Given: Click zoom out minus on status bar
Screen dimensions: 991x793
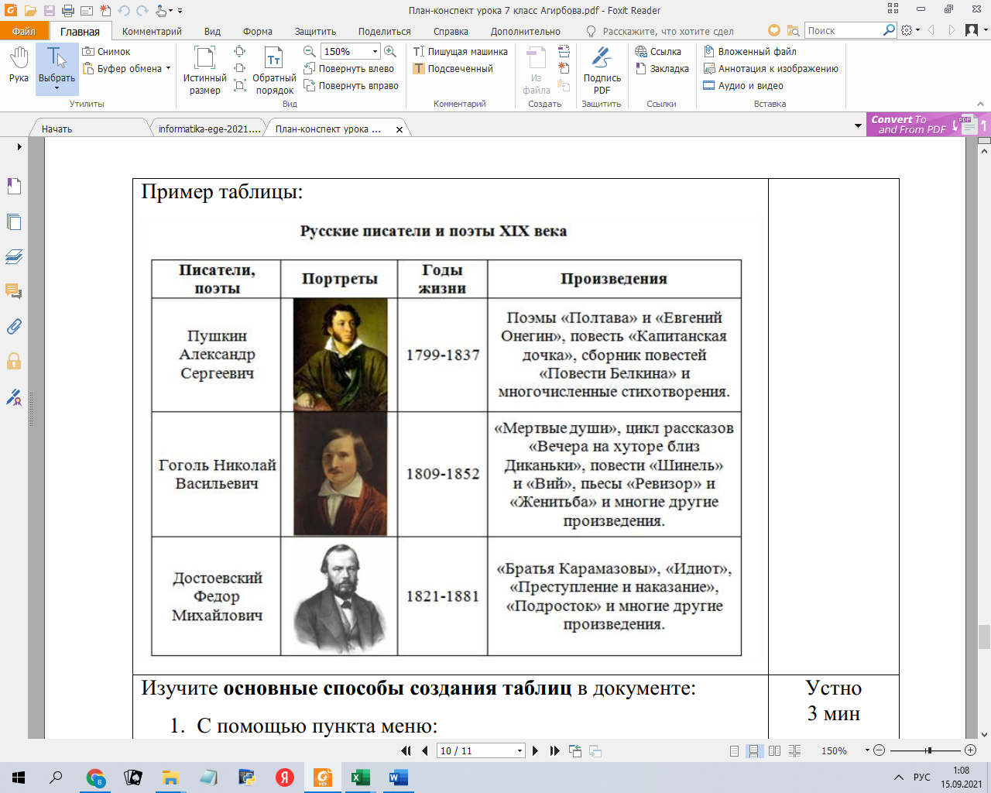Looking at the screenshot, I should pyautogui.click(x=879, y=750).
